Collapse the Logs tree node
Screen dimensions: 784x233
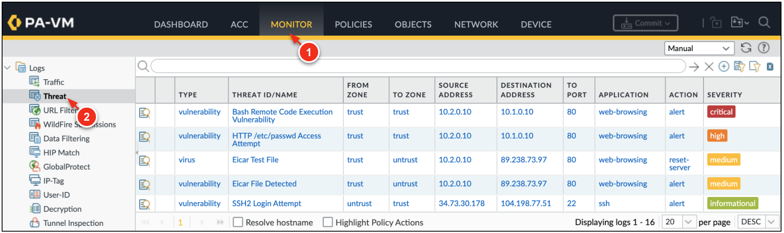click(x=8, y=68)
